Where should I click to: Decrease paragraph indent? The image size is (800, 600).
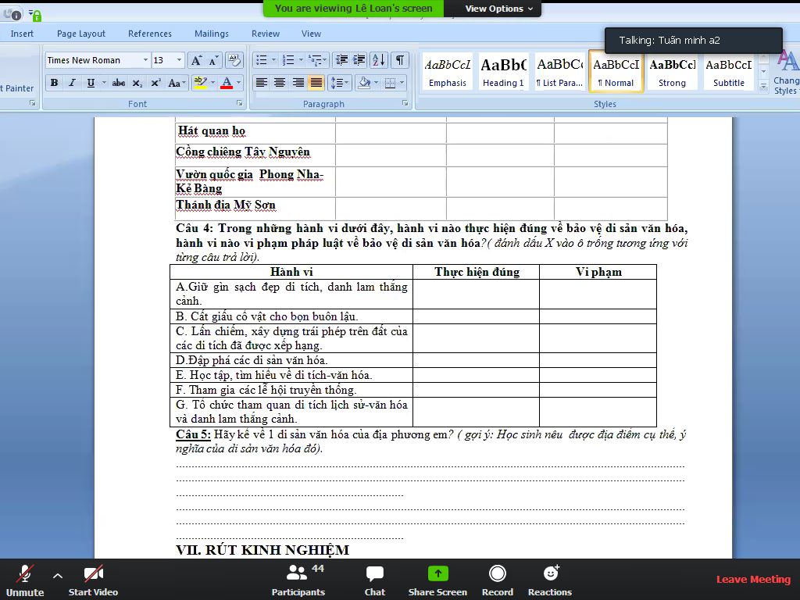pyautogui.click(x=341, y=60)
